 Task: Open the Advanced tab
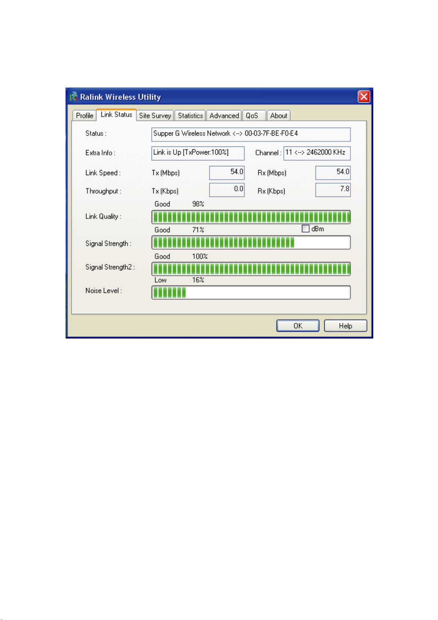click(x=224, y=116)
